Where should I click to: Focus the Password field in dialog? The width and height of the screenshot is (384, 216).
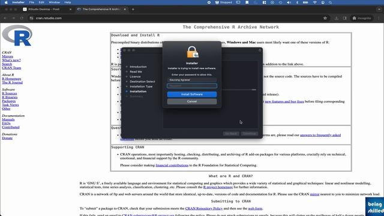pyautogui.click(x=192, y=86)
